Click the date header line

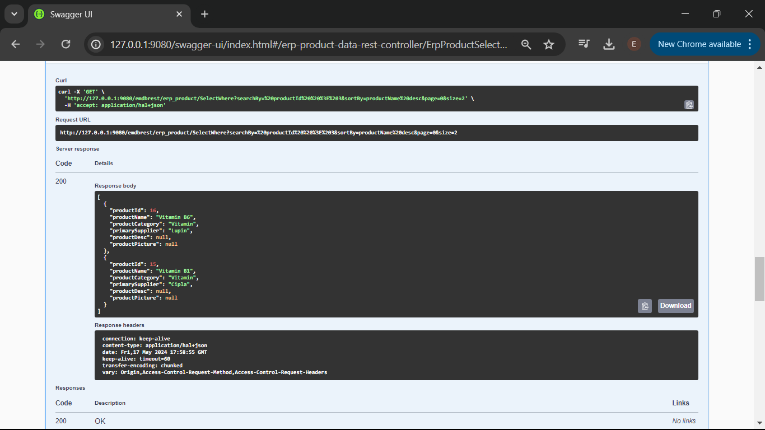155,352
